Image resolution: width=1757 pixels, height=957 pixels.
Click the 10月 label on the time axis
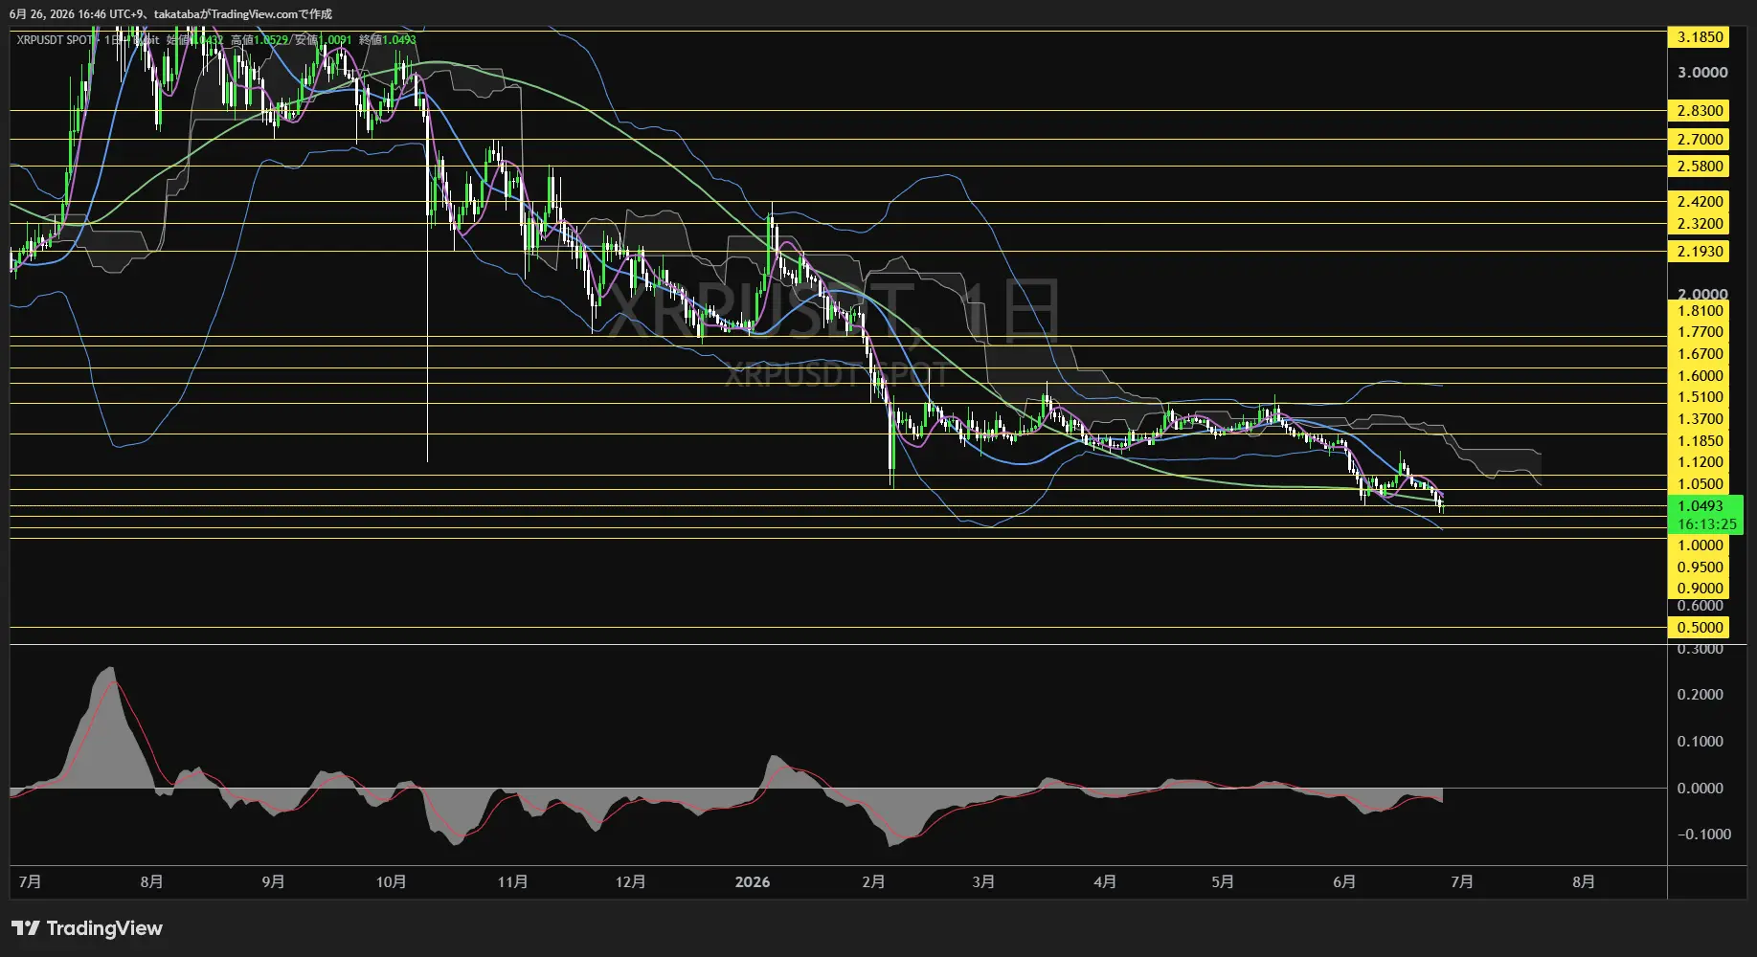[391, 881]
